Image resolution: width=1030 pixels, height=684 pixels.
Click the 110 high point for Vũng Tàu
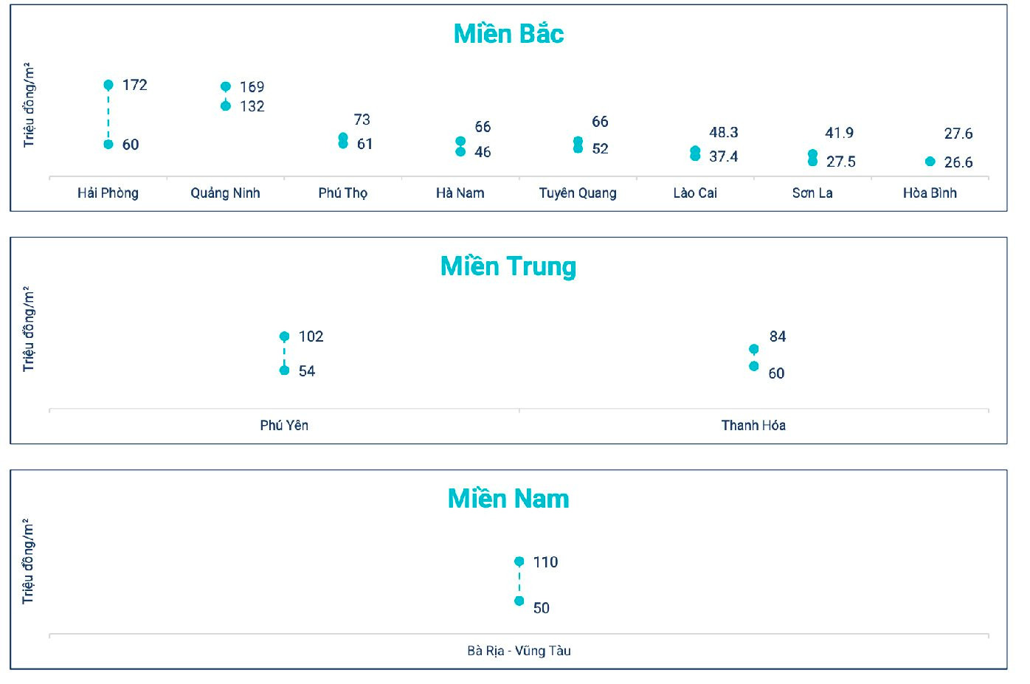click(x=519, y=562)
